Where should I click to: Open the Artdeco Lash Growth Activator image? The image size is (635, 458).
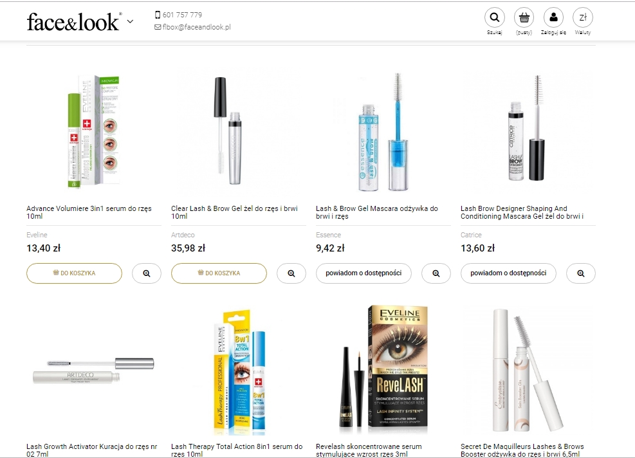click(93, 371)
